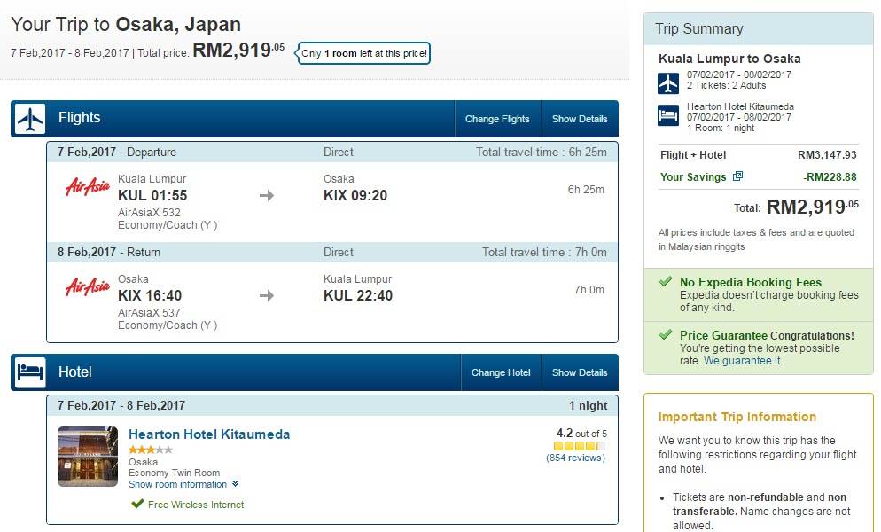
Task: Click the airplane icon in Flights header
Action: pyautogui.click(x=30, y=119)
